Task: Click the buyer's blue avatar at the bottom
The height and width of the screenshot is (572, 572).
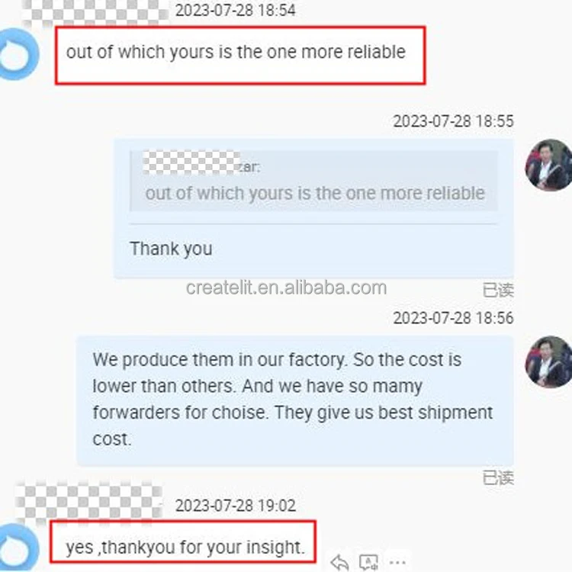Action: 18,547
